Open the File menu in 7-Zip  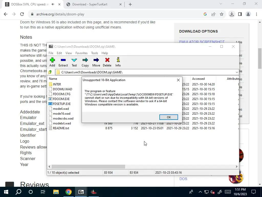pos(51,53)
